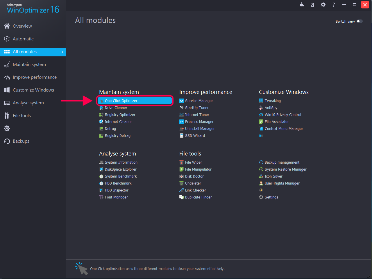
Task: Toggle the Switch view switch
Action: coord(360,21)
